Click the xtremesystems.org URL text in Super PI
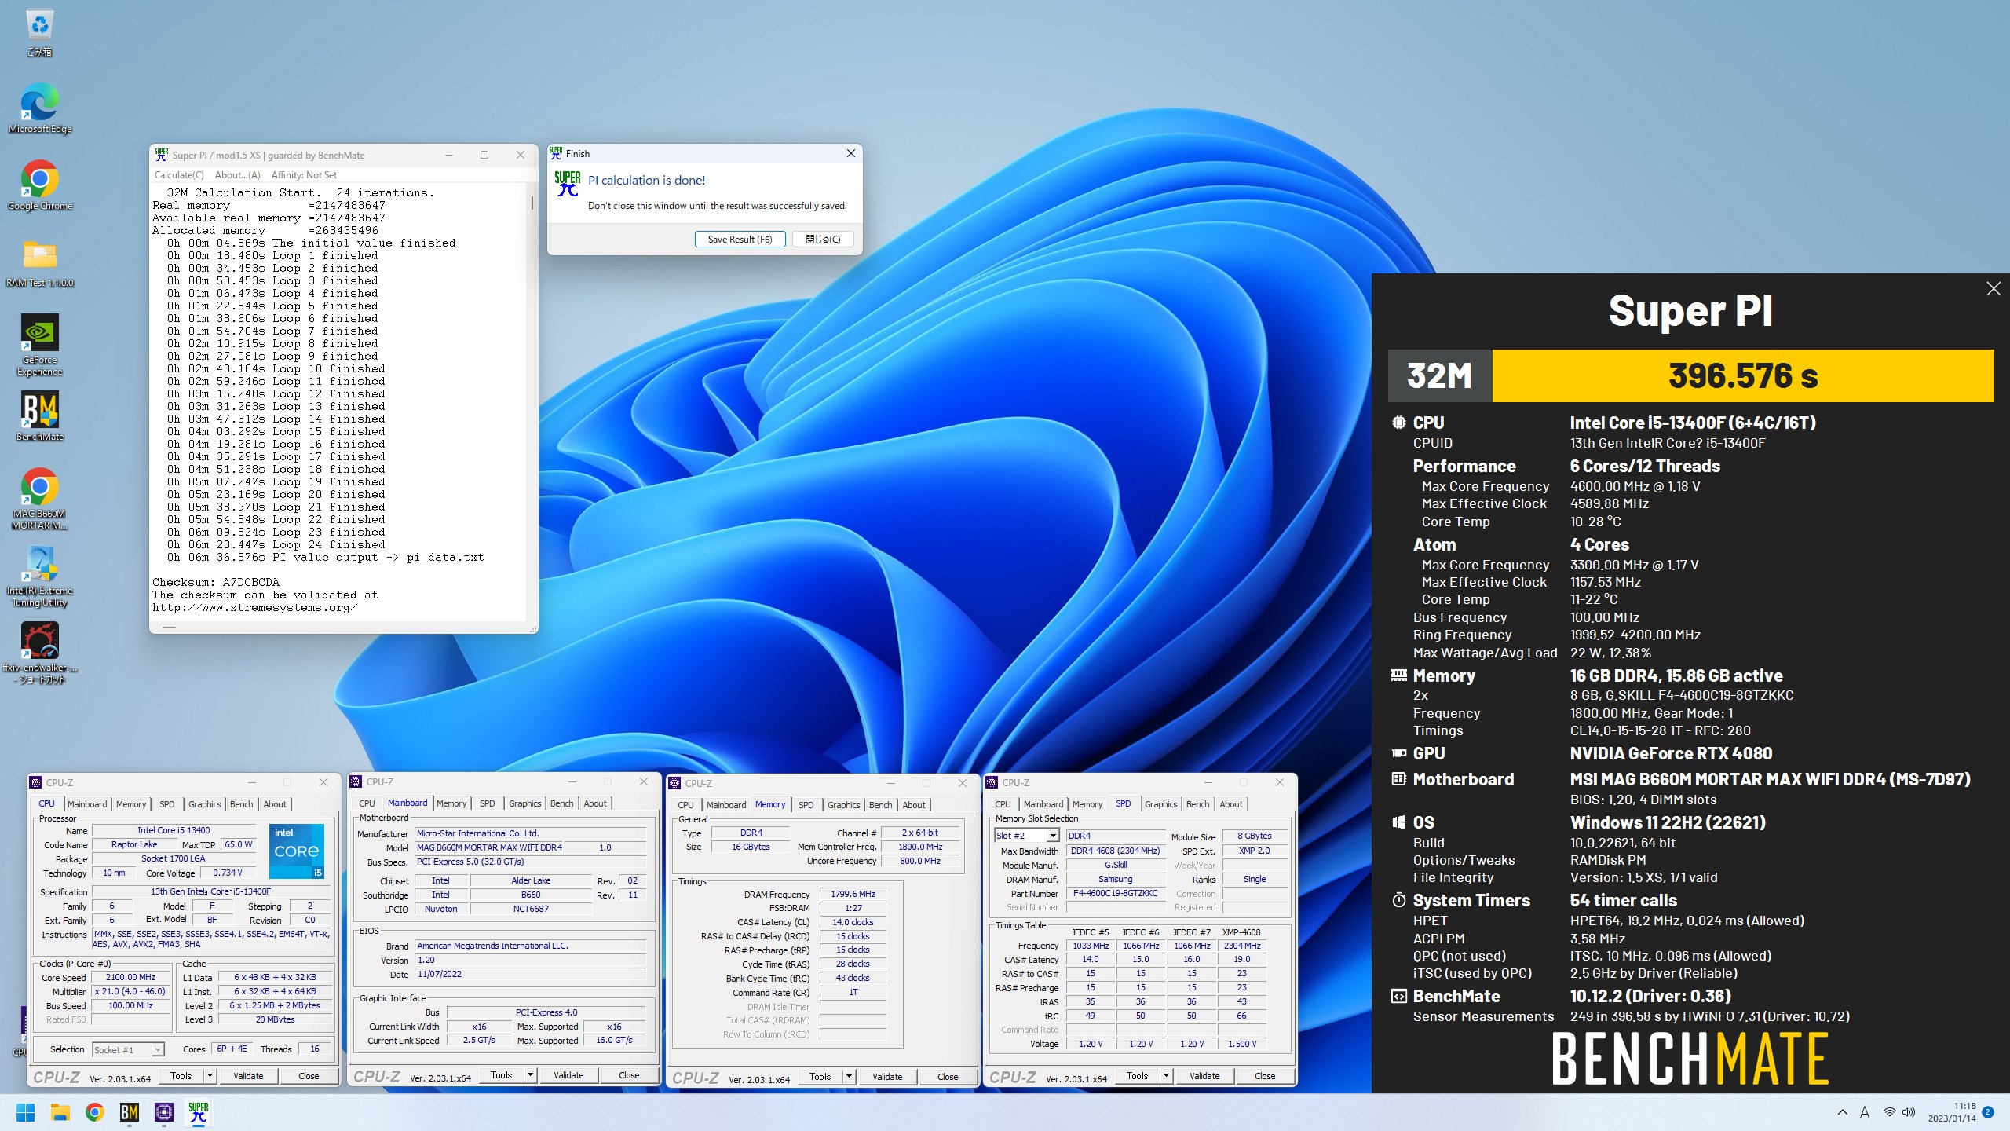Screen dimensions: 2010x1131 255,608
